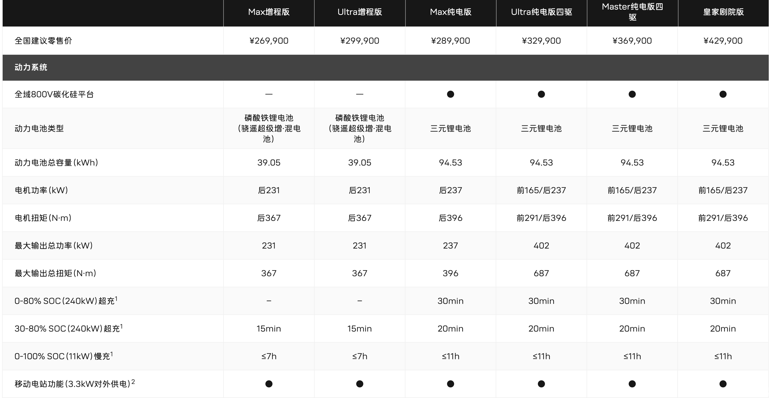The image size is (772, 398).
Task: Click 移动电站功能 dot under 皇家剧院版
Action: coord(723,384)
